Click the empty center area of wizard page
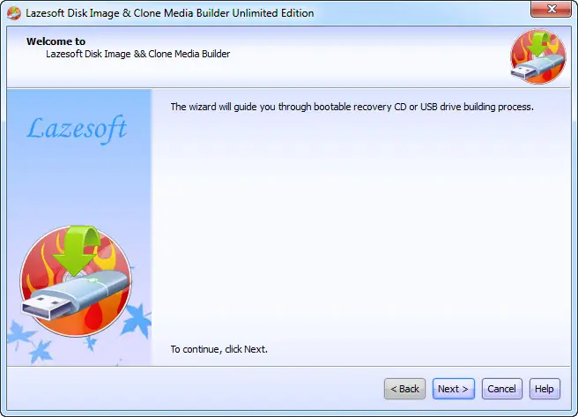 coord(360,228)
